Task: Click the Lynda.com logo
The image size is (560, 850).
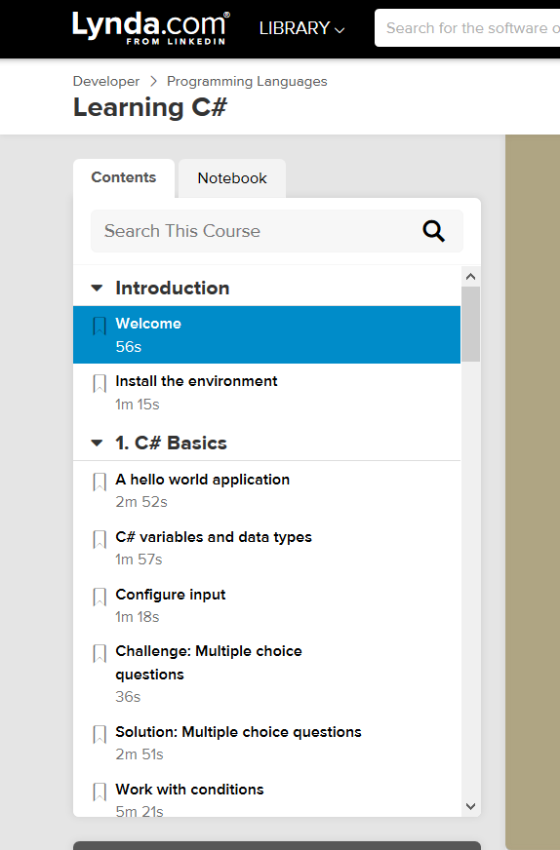Action: [151, 27]
